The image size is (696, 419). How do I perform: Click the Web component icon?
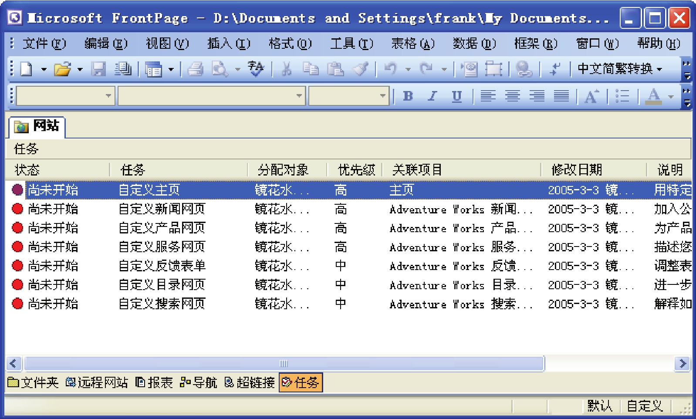pyautogui.click(x=469, y=69)
